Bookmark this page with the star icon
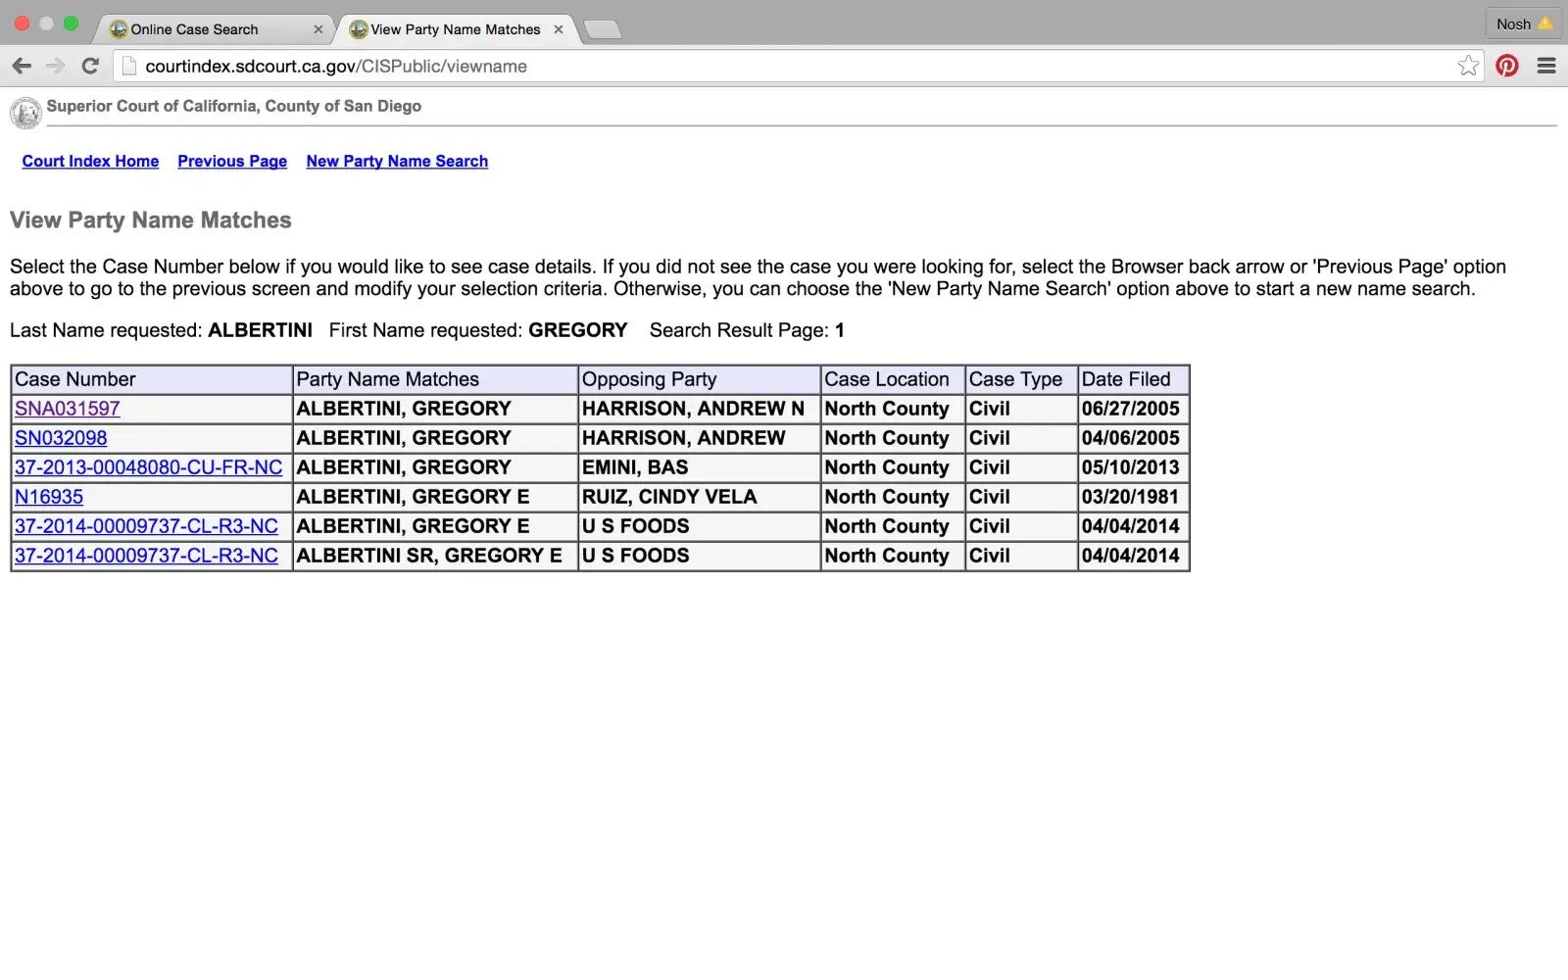The image size is (1568, 980). (1467, 66)
